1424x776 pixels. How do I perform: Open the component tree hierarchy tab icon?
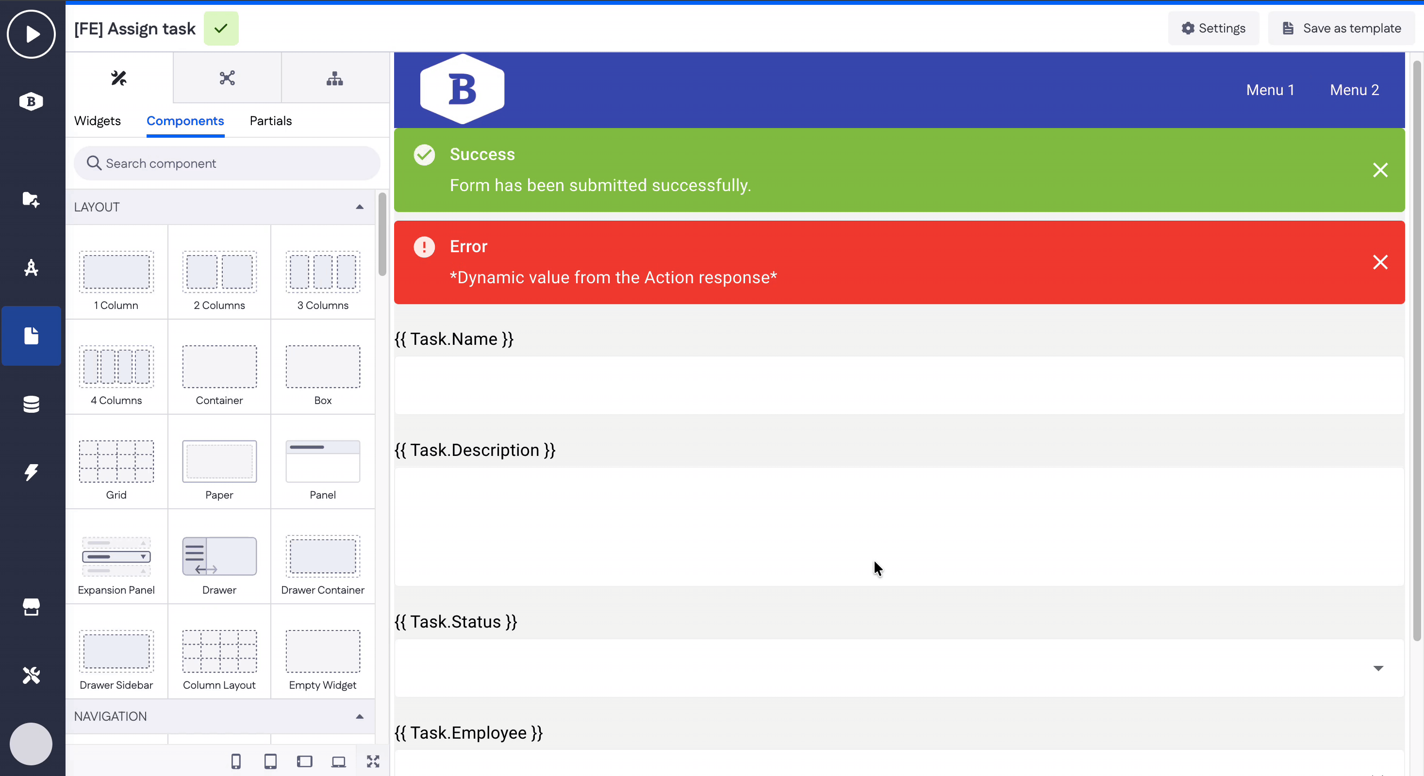point(335,79)
